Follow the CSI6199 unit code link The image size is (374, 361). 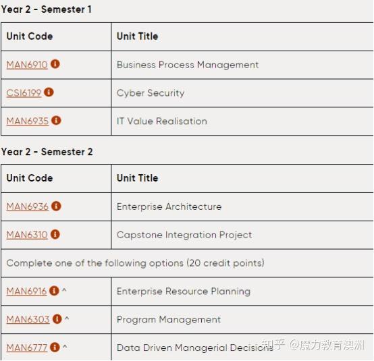(24, 93)
